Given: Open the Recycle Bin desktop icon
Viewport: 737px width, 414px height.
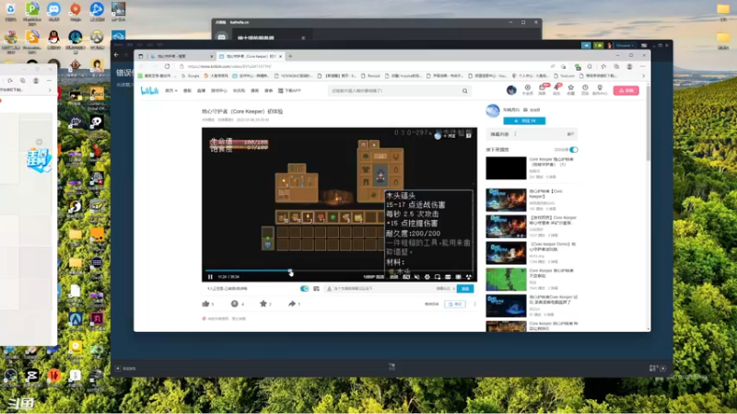Looking at the screenshot, I should tap(10, 11).
